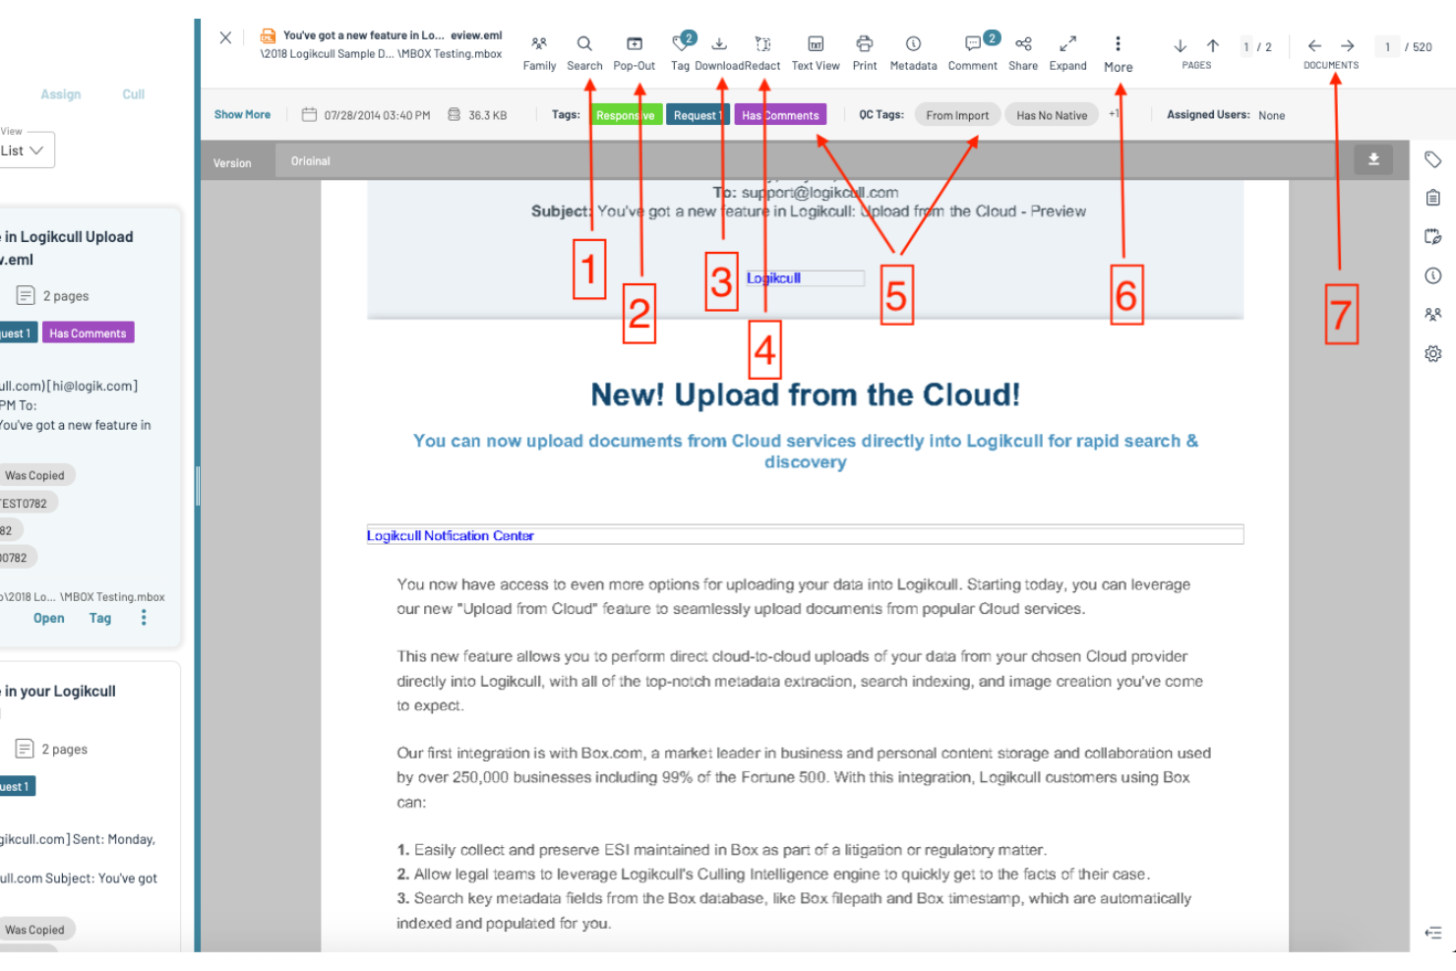
Task: Open the Search tool in the viewer toolbar
Action: 584,53
